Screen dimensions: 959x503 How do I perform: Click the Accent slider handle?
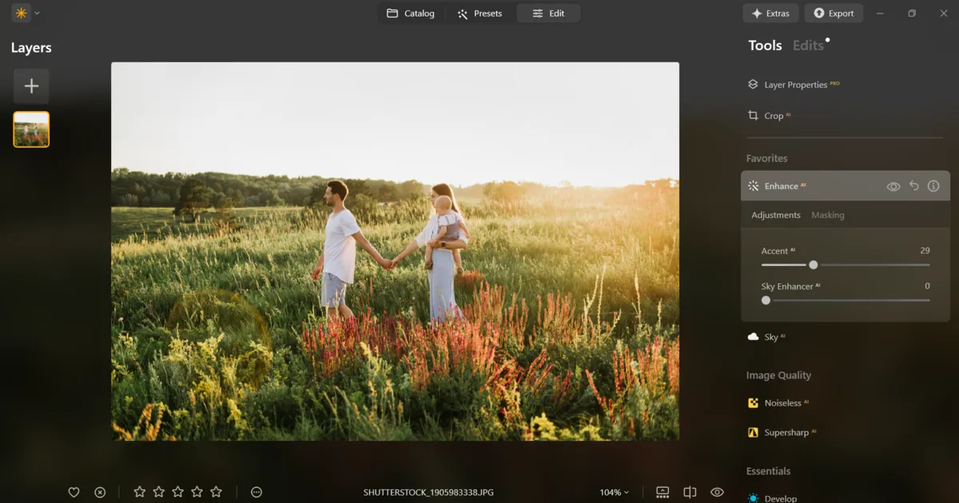coord(813,265)
